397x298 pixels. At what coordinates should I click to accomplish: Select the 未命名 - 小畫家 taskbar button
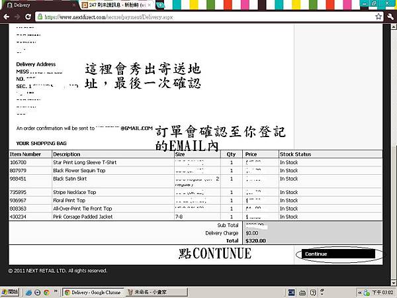point(156,293)
